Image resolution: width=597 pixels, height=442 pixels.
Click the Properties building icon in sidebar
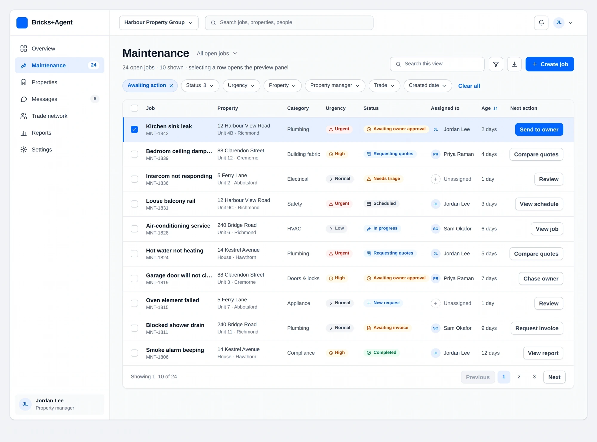[24, 82]
